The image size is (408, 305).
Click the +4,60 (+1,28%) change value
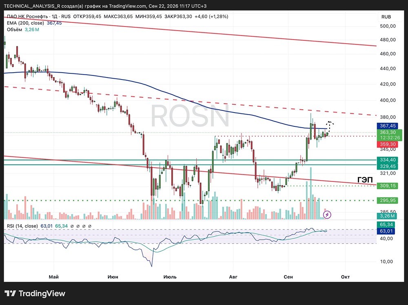pos(211,16)
